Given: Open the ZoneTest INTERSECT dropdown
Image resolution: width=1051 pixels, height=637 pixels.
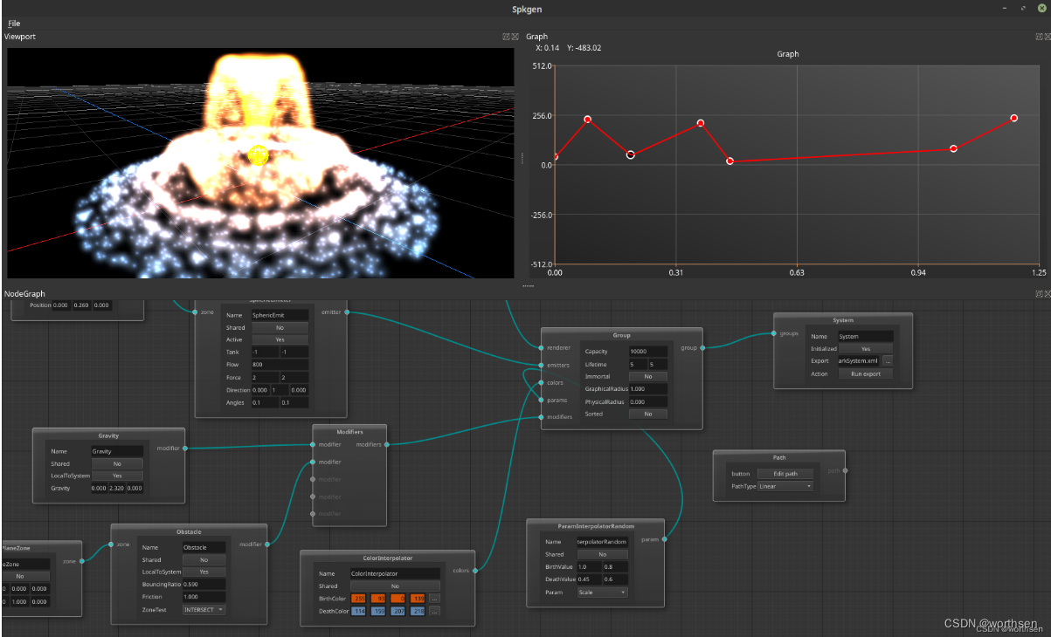Looking at the screenshot, I should 204,610.
